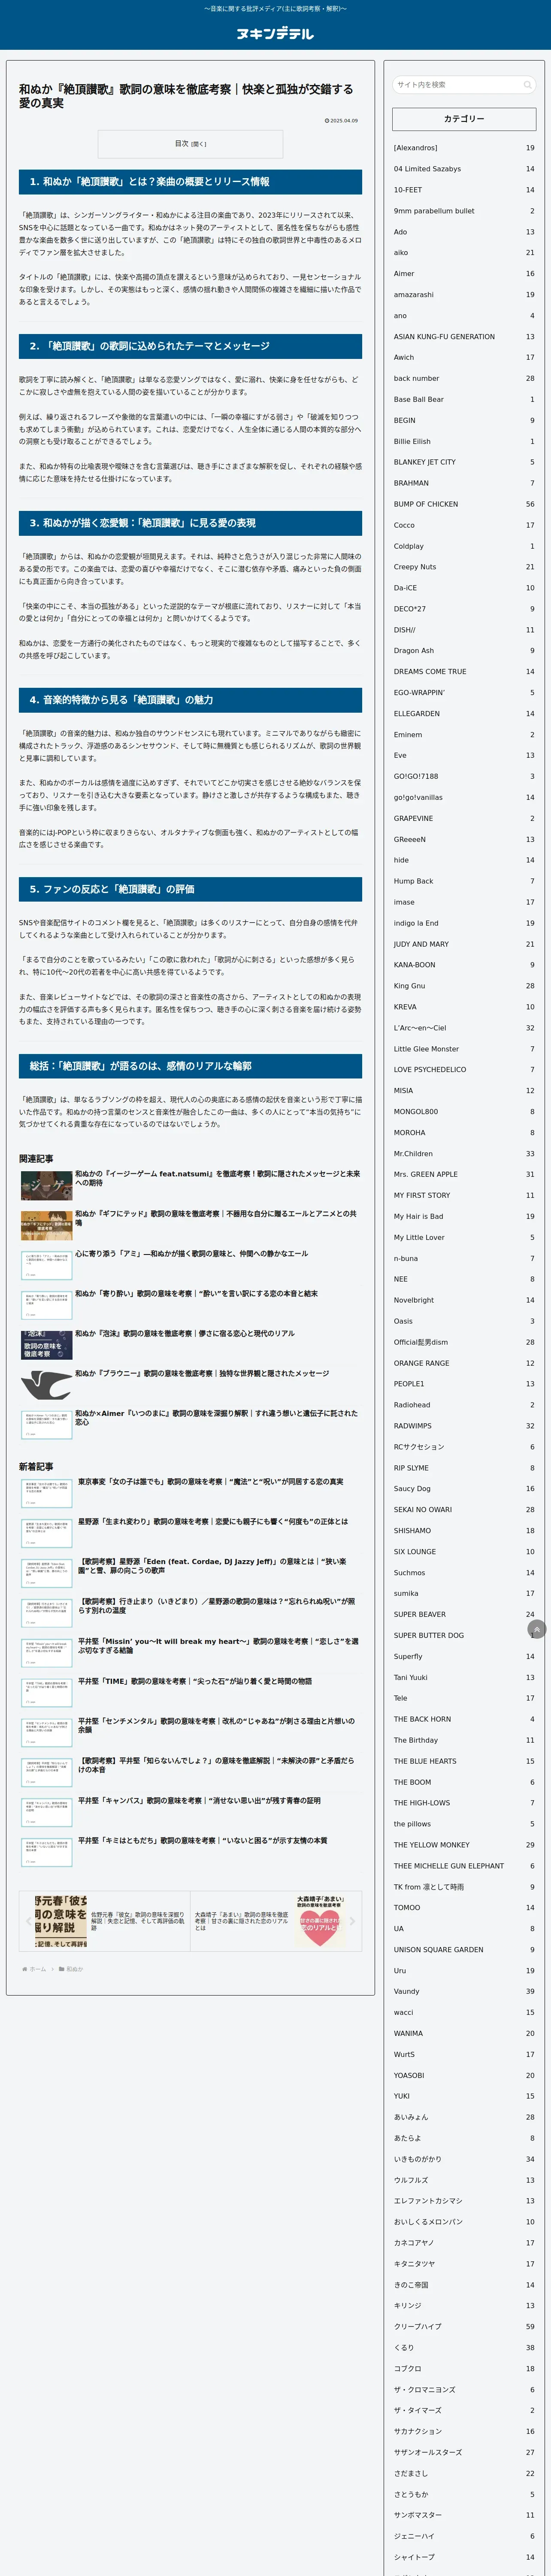Open the 04 Limited Sazabys category
The height and width of the screenshot is (2576, 551).
point(464,169)
